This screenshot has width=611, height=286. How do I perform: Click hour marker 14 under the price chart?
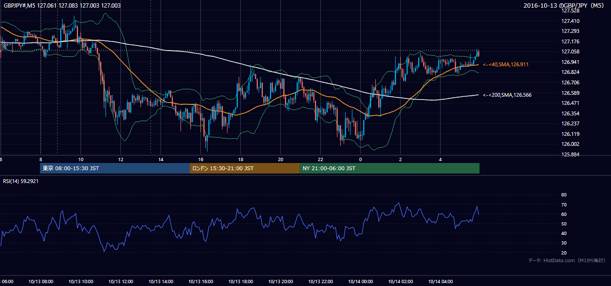point(161,160)
